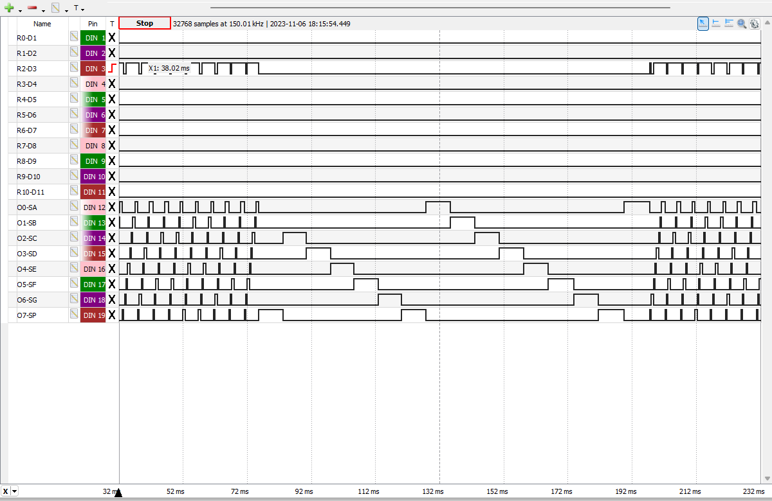Click the double-bar cursor tool icon
The width and height of the screenshot is (772, 501).
click(729, 23)
